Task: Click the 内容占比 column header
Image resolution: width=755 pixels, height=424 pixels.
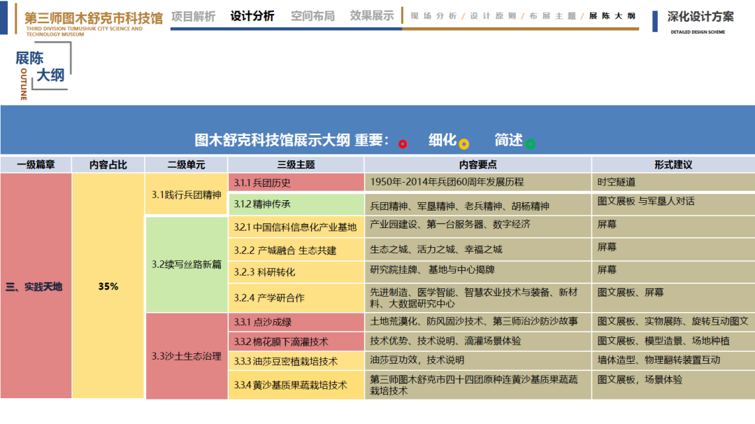Action: pyautogui.click(x=108, y=165)
